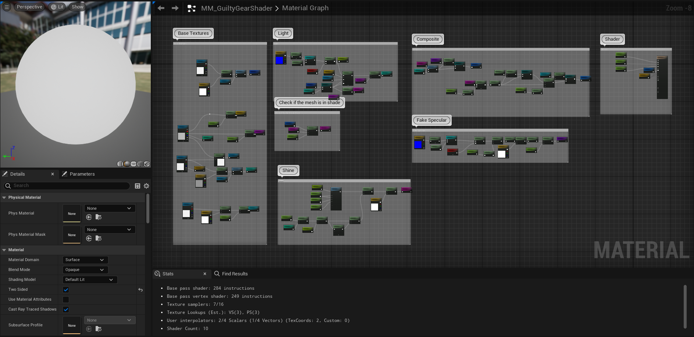Screen dimensions: 694x337
Task: Toggle the Two Sided checkbox
Action: (x=65, y=289)
